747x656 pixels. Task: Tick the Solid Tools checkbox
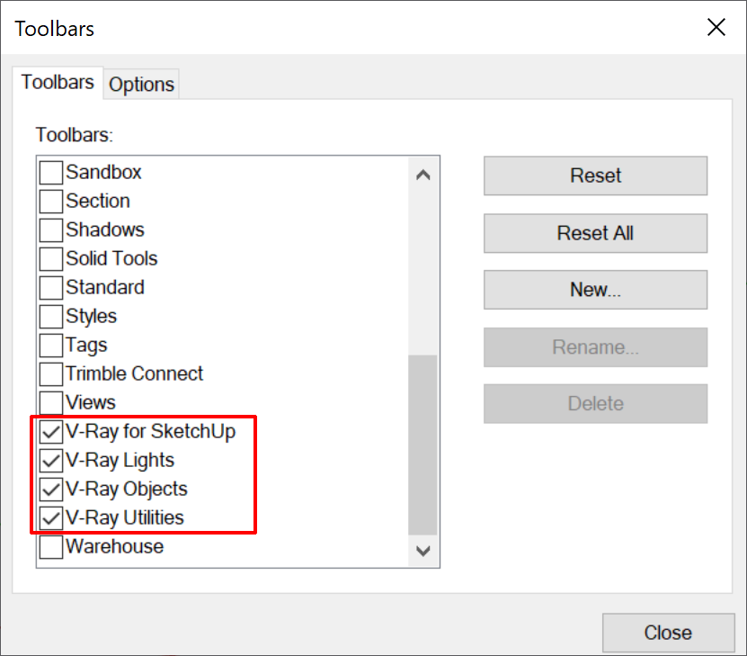51,259
